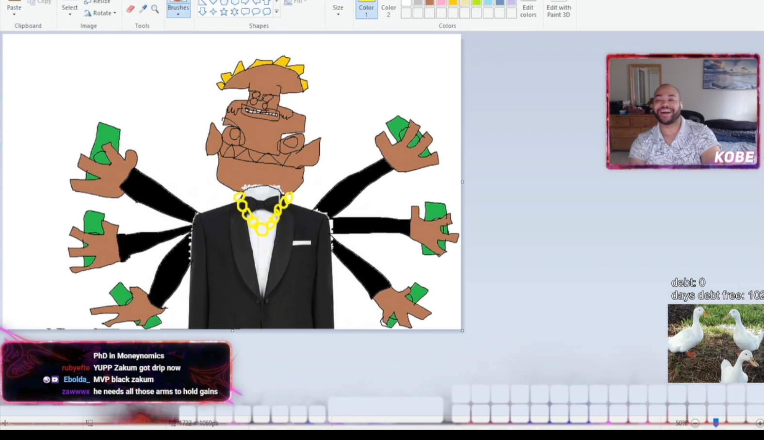Choose the up arrow shape
764x440 pixels.
click(x=266, y=2)
